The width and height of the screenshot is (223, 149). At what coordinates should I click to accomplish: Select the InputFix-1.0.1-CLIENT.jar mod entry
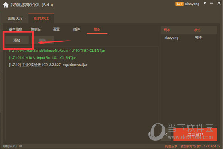(42, 58)
